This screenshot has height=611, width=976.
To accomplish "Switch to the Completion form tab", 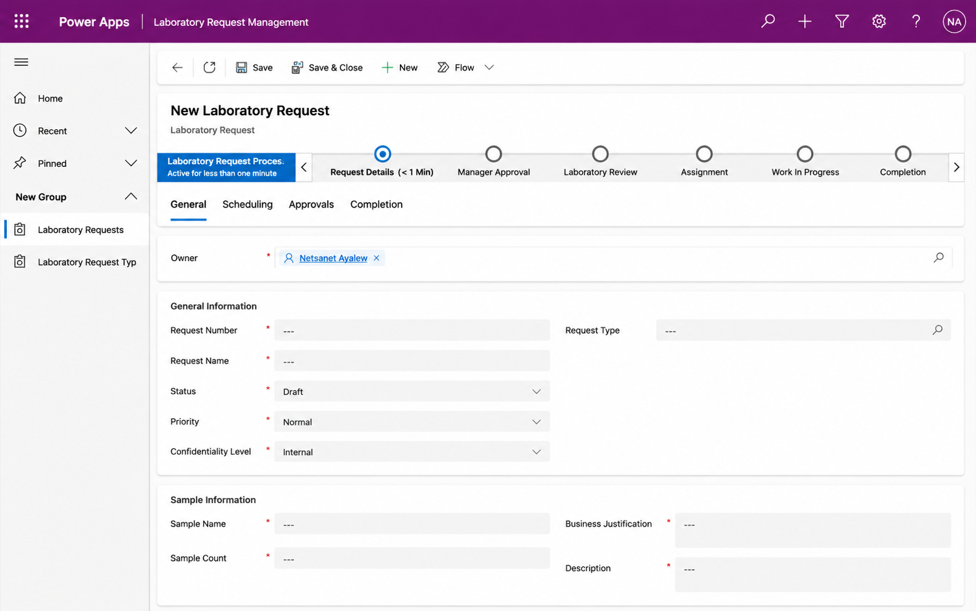I will 377,204.
